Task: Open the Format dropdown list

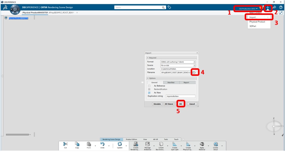Action: tap(178, 62)
